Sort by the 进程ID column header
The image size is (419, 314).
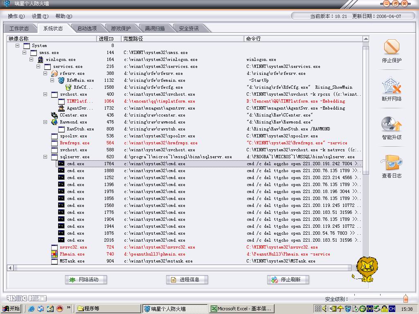[109, 39]
